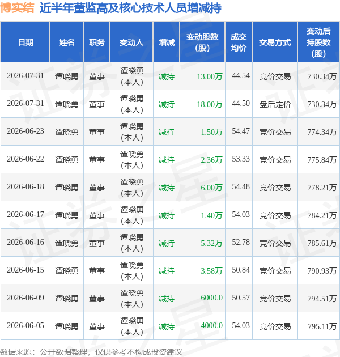
Task: Click the 变动后持股数(股) header
Action: pos(318,42)
